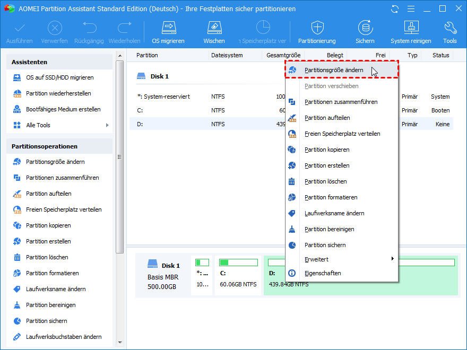Image resolution: width=467 pixels, height=350 pixels.
Task: Click the Wiederholen redo arrow icon
Action: [124, 33]
